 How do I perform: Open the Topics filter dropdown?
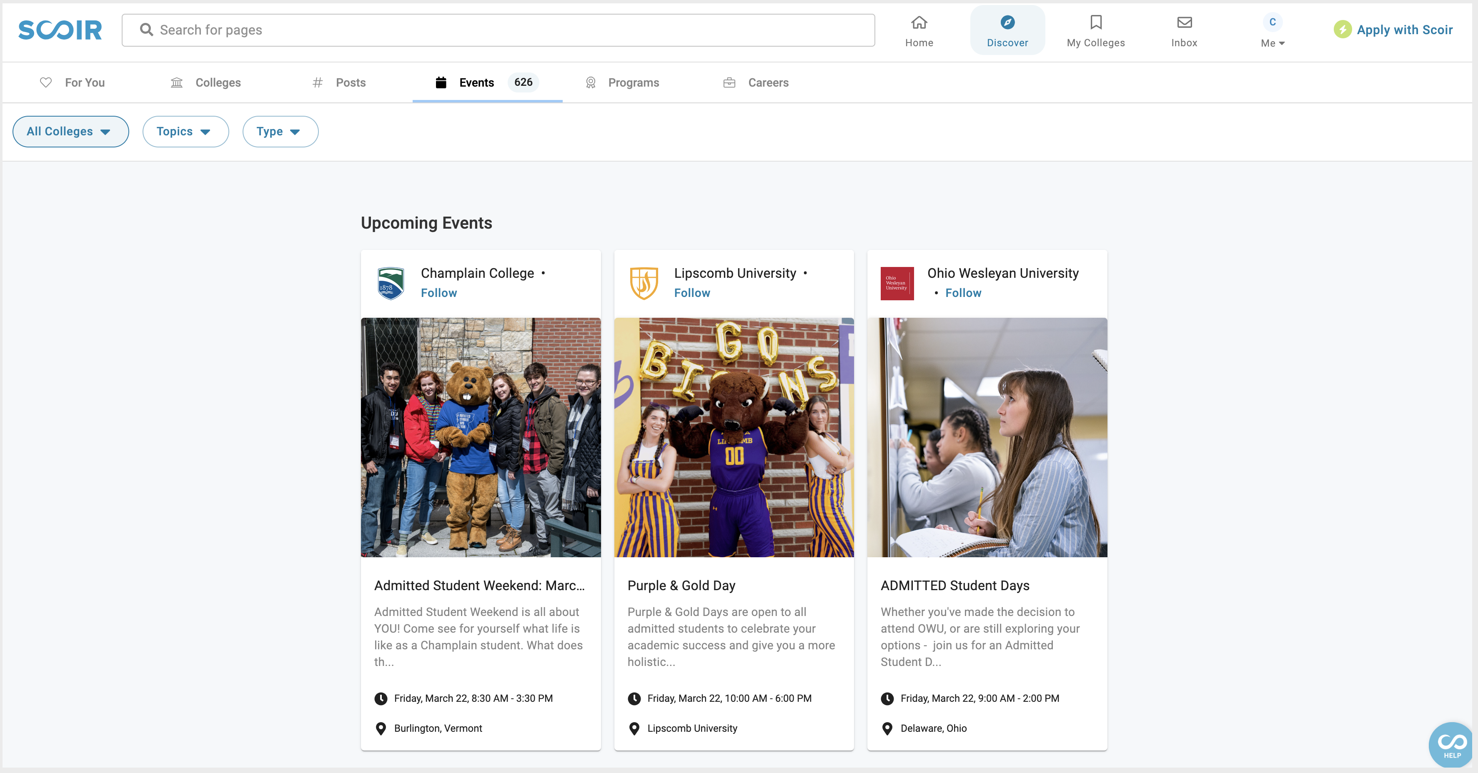(x=185, y=131)
